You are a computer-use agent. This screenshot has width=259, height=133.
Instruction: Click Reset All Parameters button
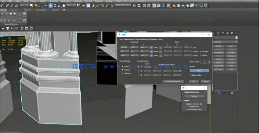(173, 81)
